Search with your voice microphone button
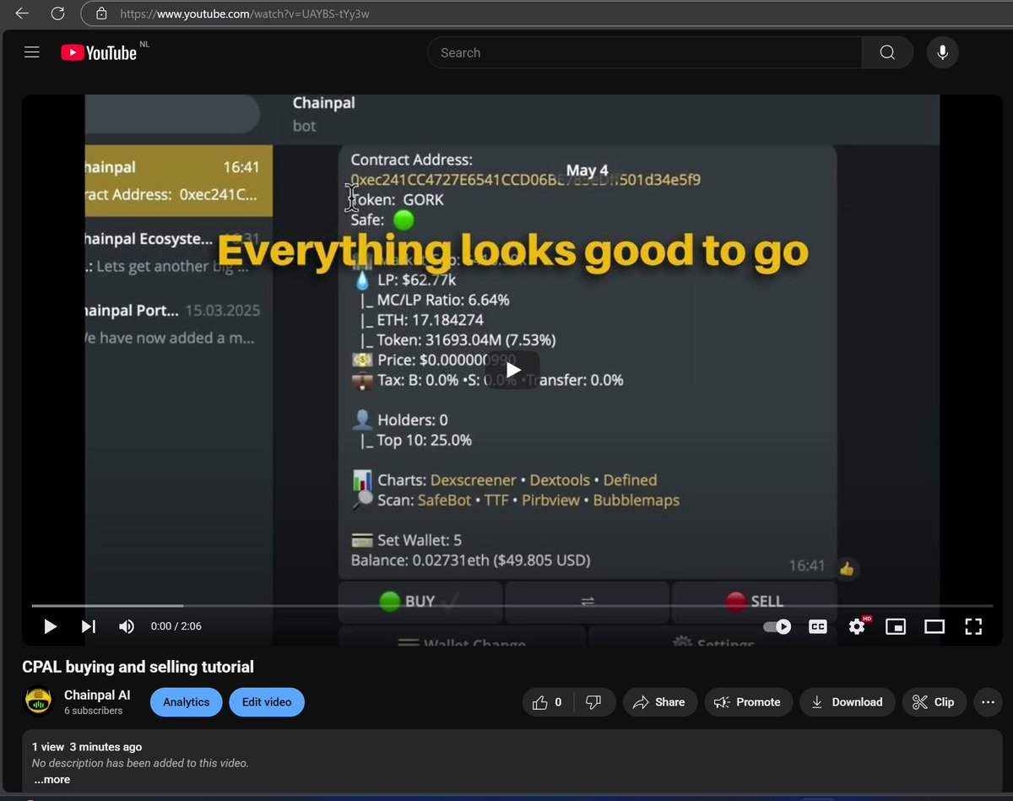Viewport: 1013px width, 801px height. [942, 52]
